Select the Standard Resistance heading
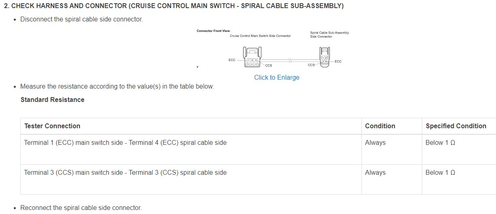This screenshot has height=214, width=496. coord(53,100)
